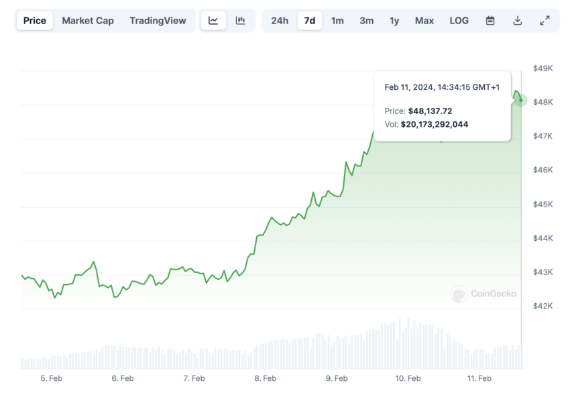The width and height of the screenshot is (570, 393).
Task: Click the 8. Feb axis label
Action: (266, 378)
